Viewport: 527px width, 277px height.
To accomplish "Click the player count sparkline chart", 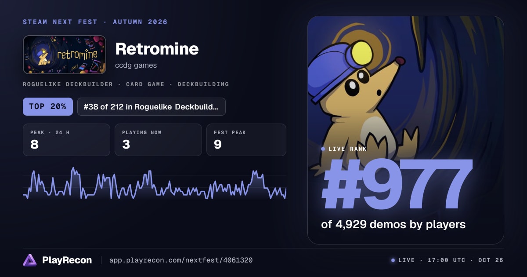I will click(155, 183).
